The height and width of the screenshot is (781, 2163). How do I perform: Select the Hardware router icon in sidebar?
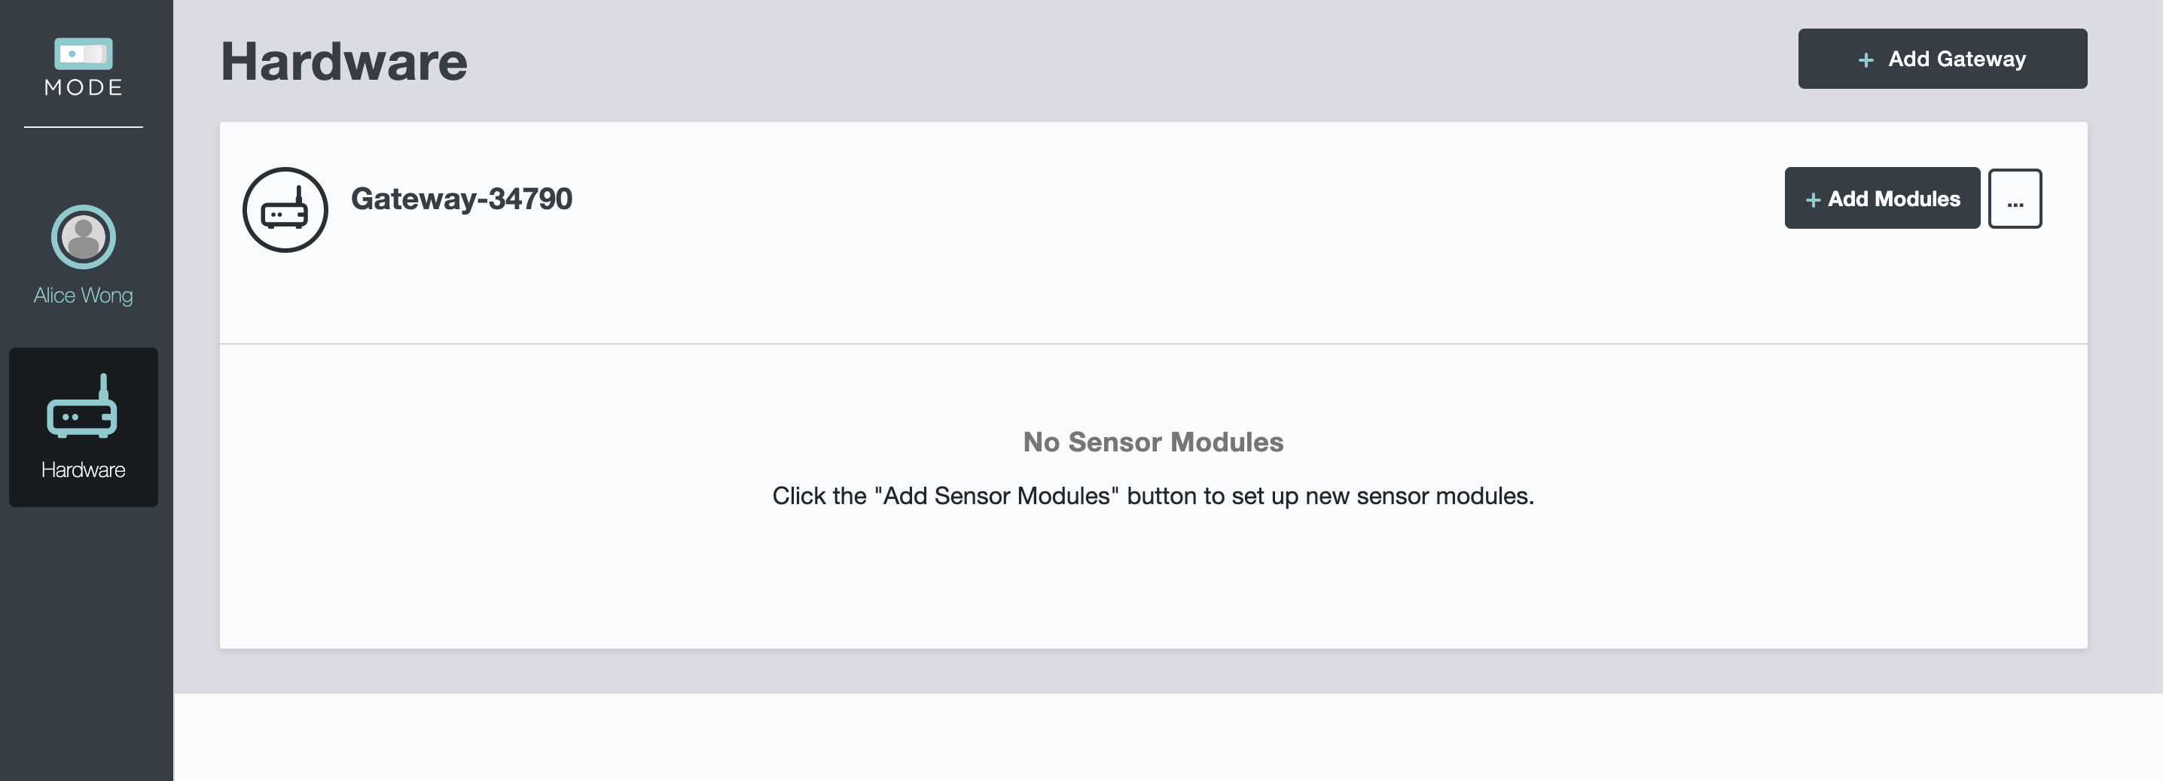[82, 406]
